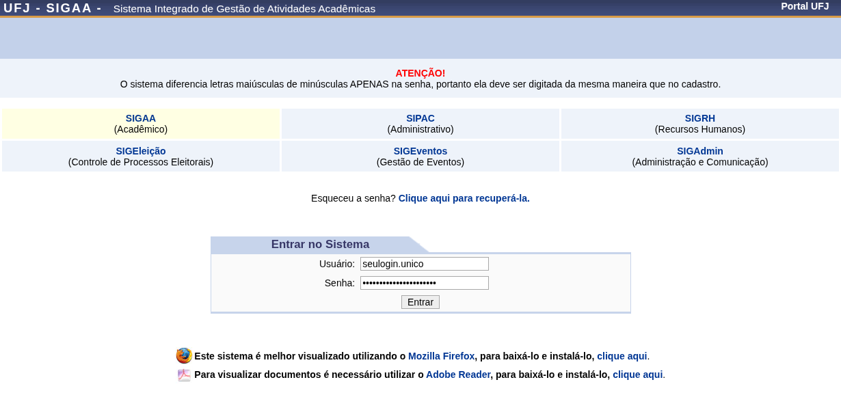
Task: Click the Adobe Reader PDF icon
Action: coord(184,374)
